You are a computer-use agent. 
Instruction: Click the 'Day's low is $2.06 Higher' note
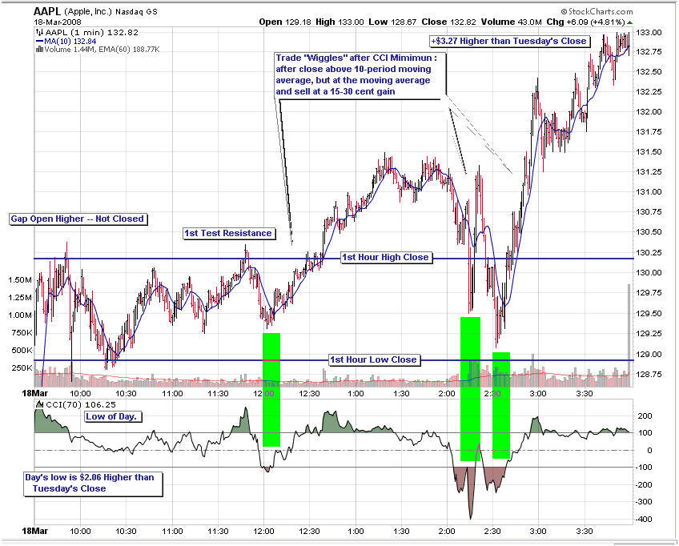(92, 484)
